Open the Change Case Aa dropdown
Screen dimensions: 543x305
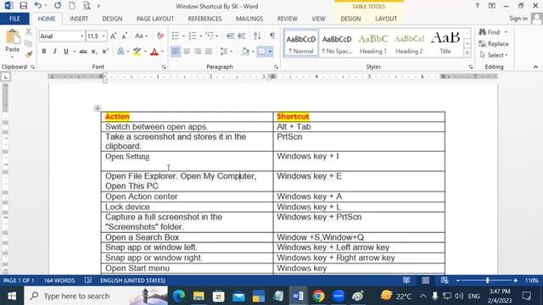point(141,36)
